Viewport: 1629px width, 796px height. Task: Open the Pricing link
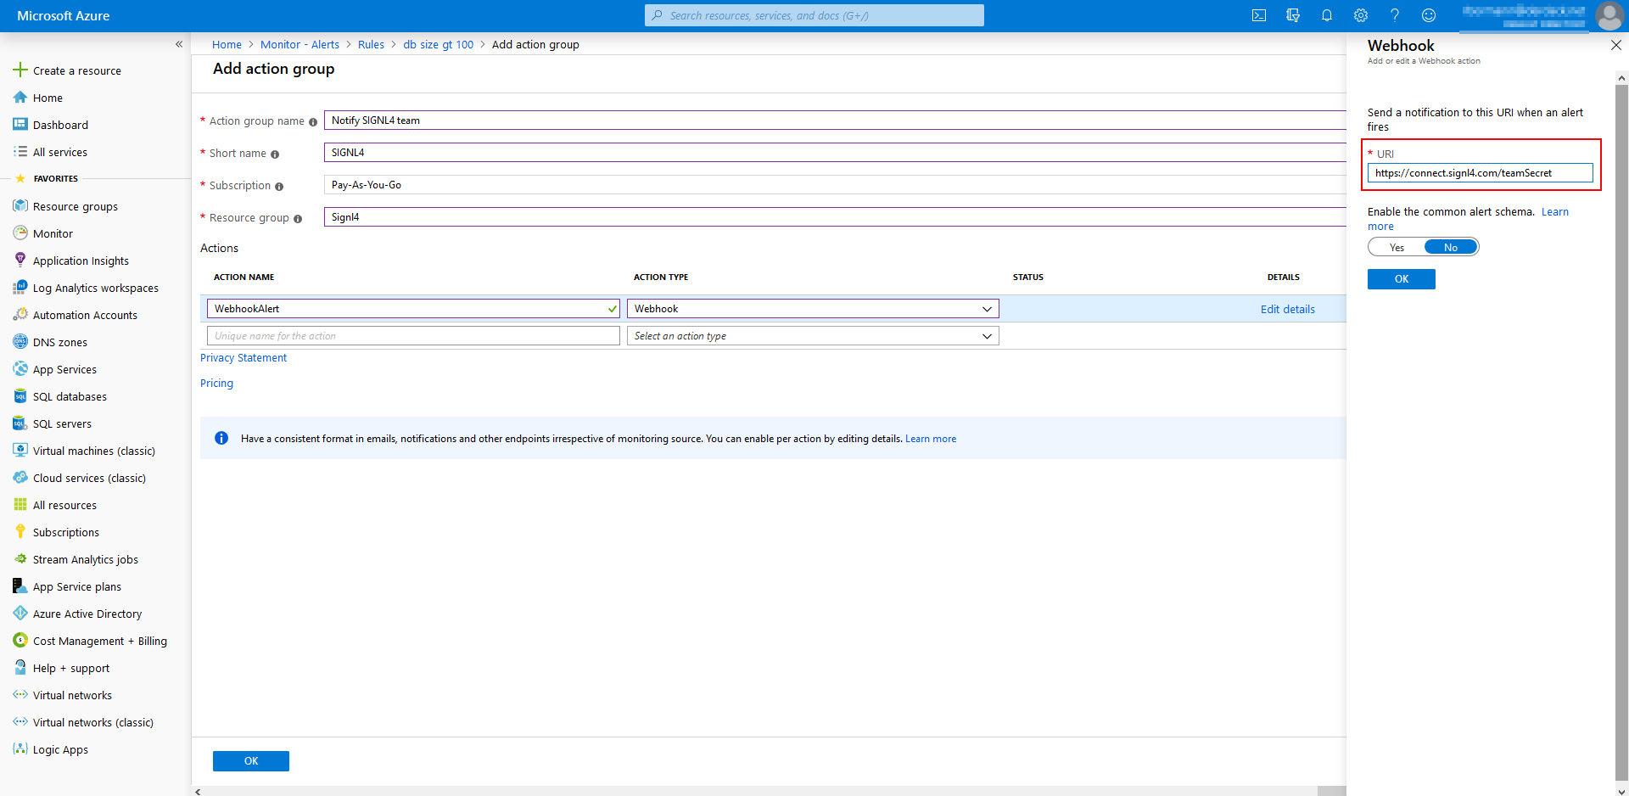tap(216, 383)
